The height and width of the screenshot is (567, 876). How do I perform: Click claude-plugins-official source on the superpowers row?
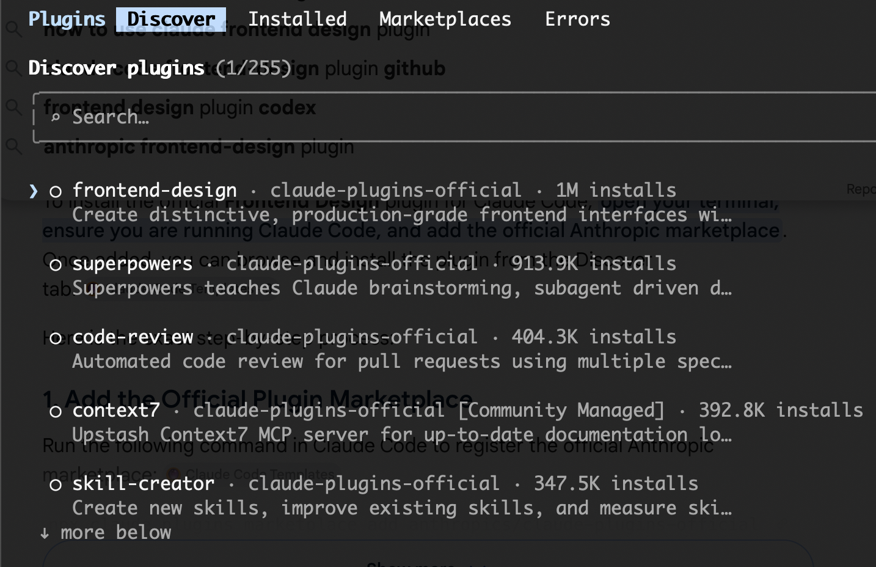tap(352, 263)
